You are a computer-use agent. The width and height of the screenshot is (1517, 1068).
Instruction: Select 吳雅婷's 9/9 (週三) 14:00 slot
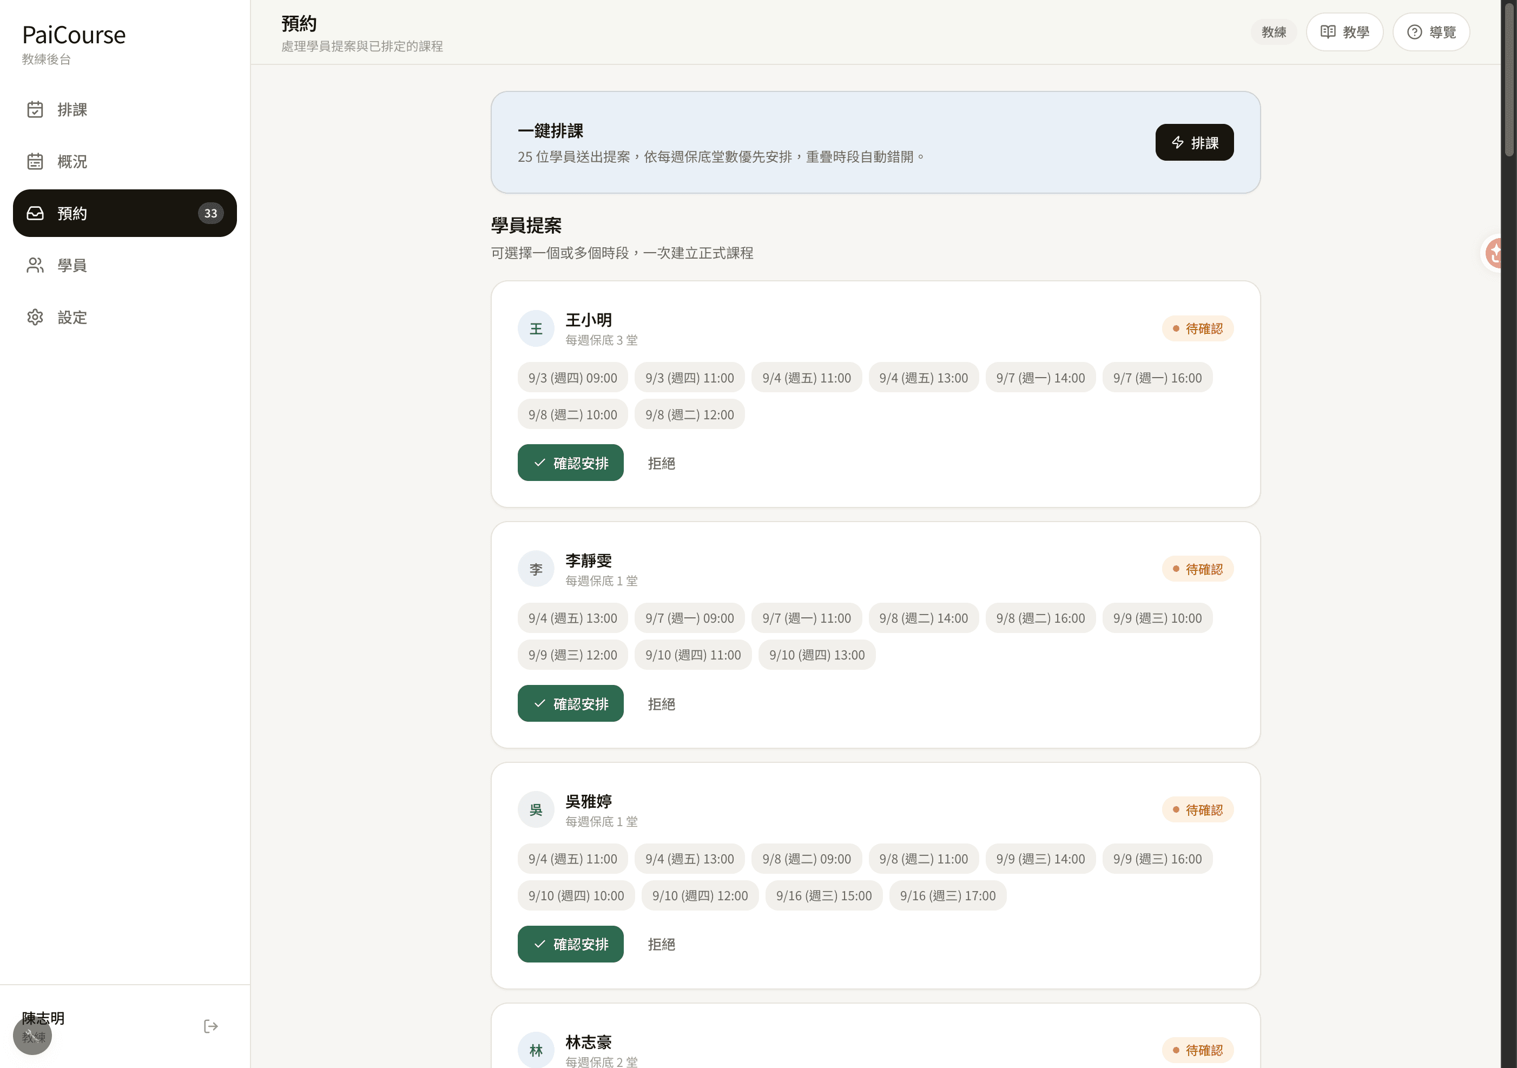click(x=1040, y=859)
